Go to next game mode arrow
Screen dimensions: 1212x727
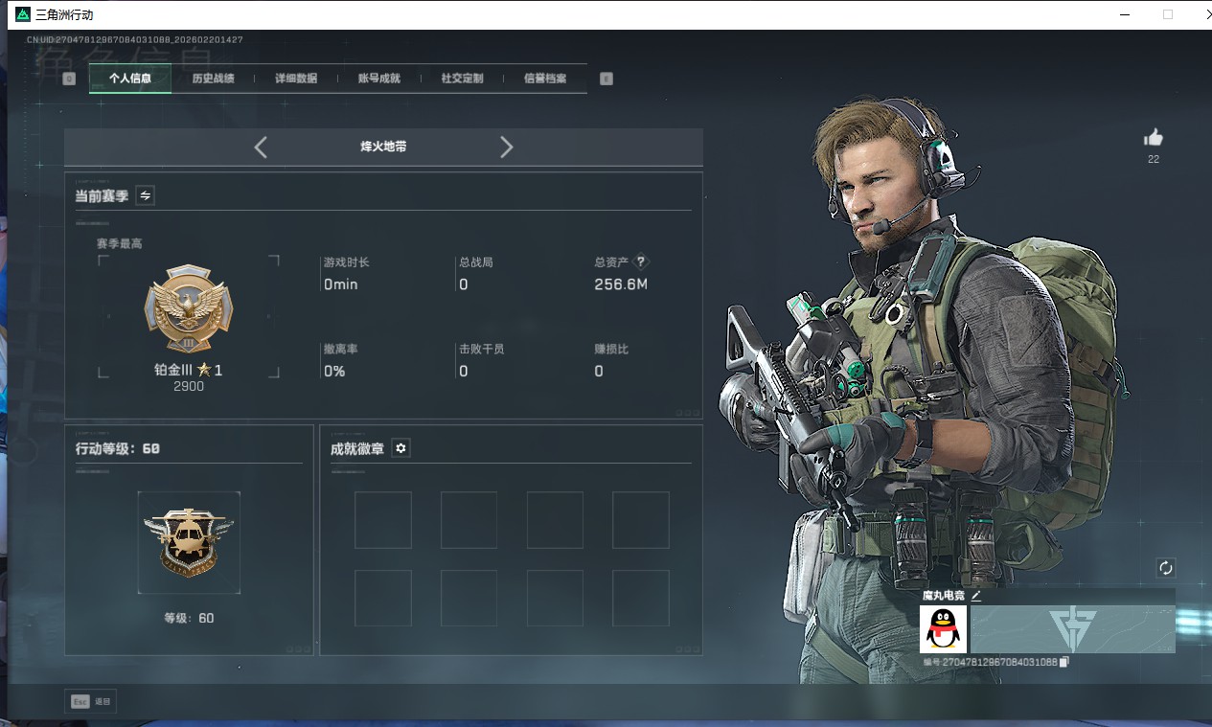point(507,147)
